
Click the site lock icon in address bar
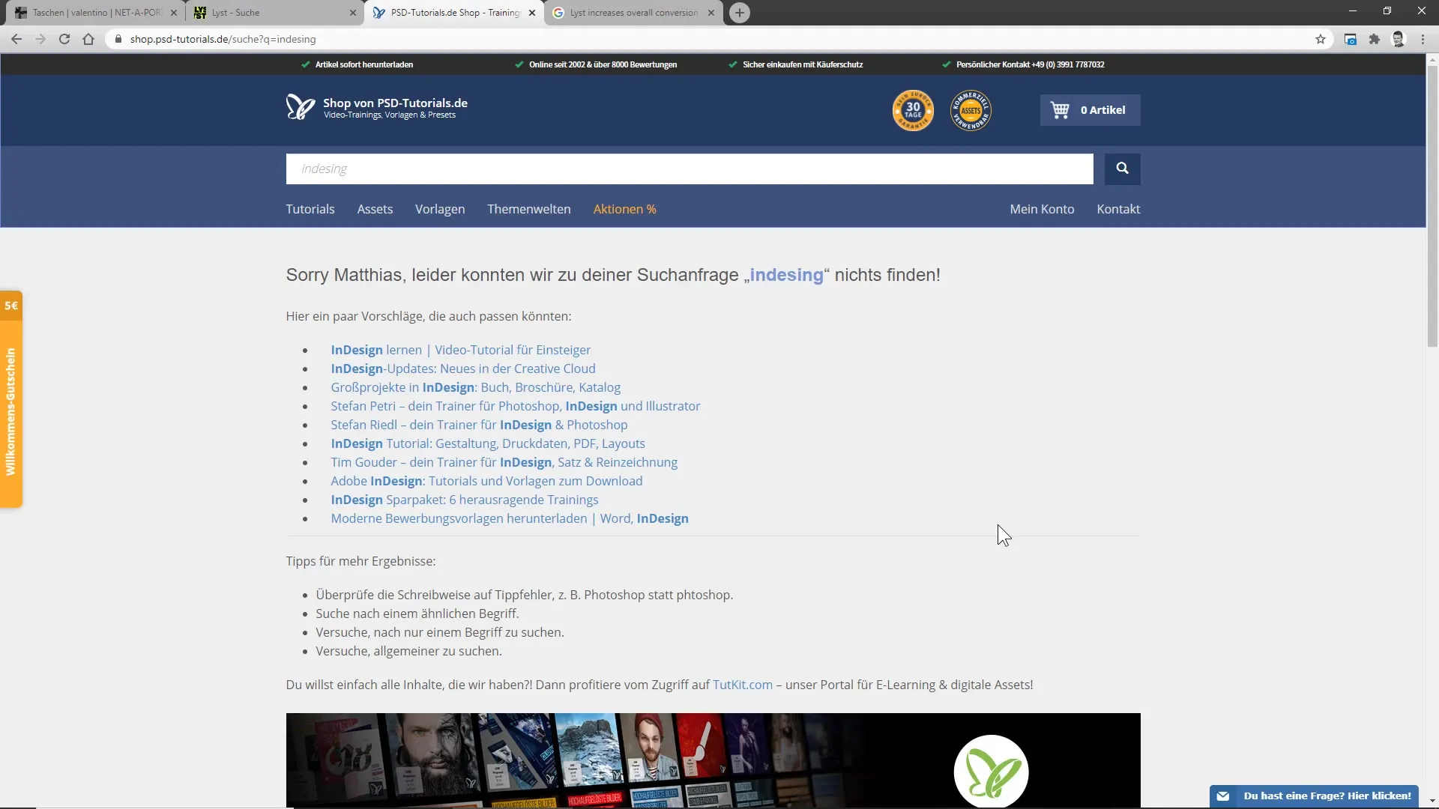118,39
